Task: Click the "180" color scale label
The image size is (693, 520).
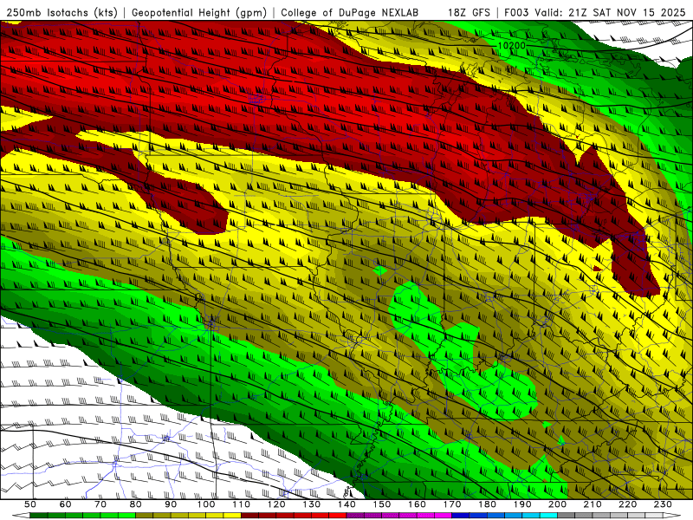Action: coord(487,504)
